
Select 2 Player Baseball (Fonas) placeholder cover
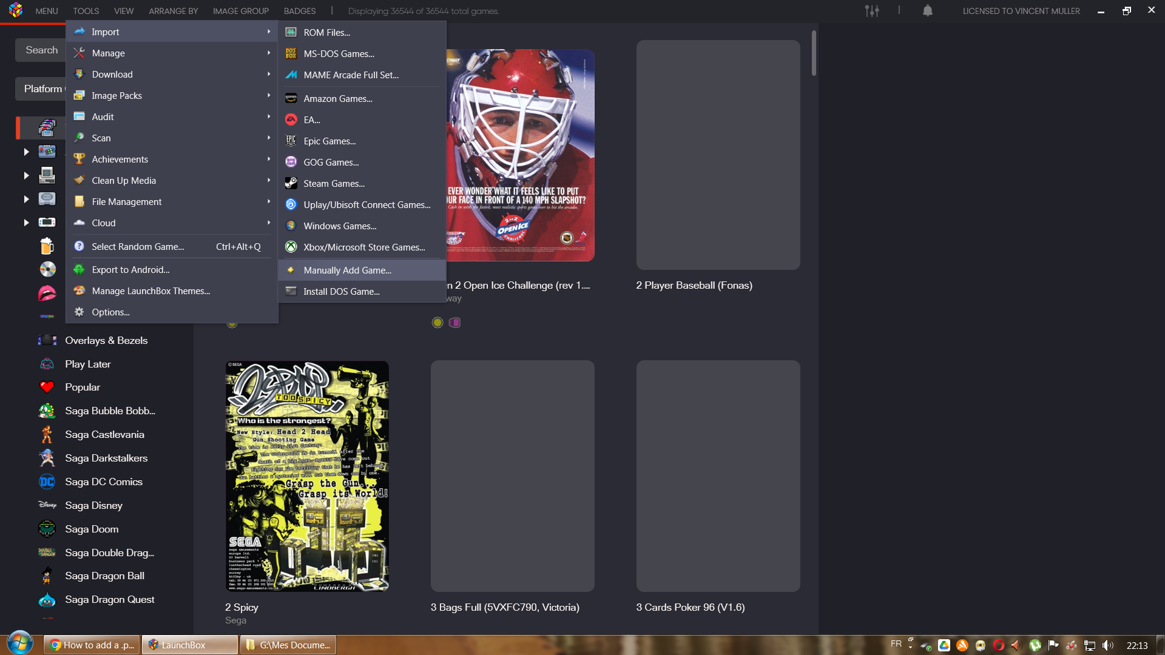click(x=718, y=155)
